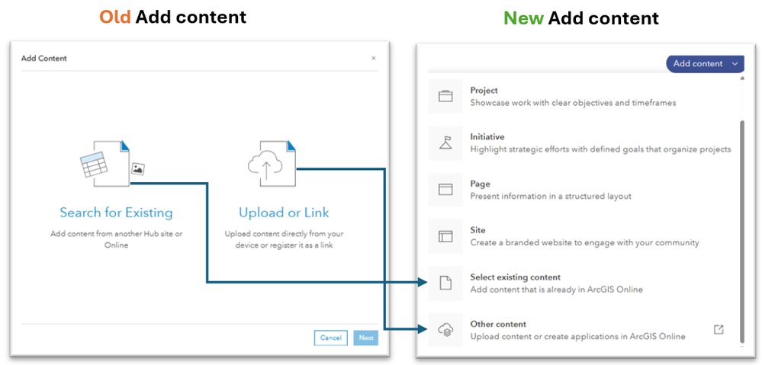Click the Add content menu vertical scrollbar
762x365 pixels.
click(741, 232)
